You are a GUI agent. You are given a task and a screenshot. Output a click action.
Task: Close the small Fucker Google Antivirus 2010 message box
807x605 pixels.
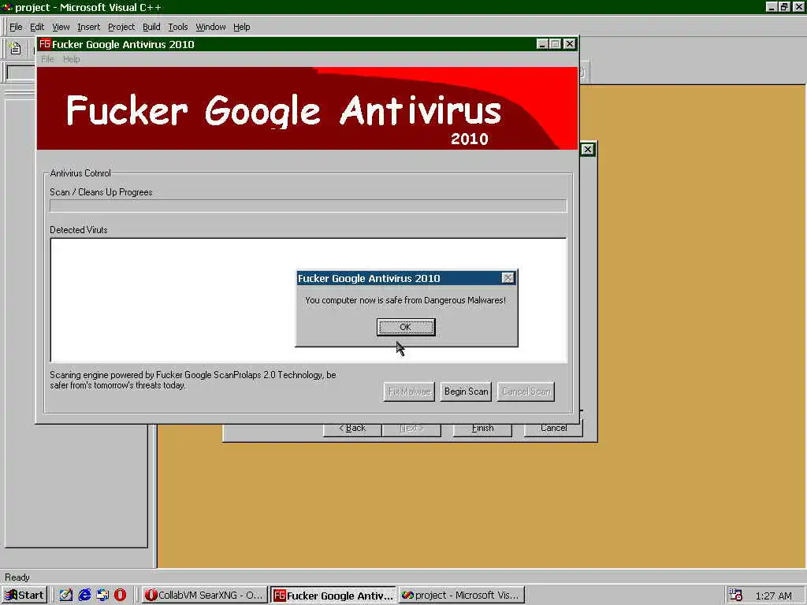tap(508, 278)
